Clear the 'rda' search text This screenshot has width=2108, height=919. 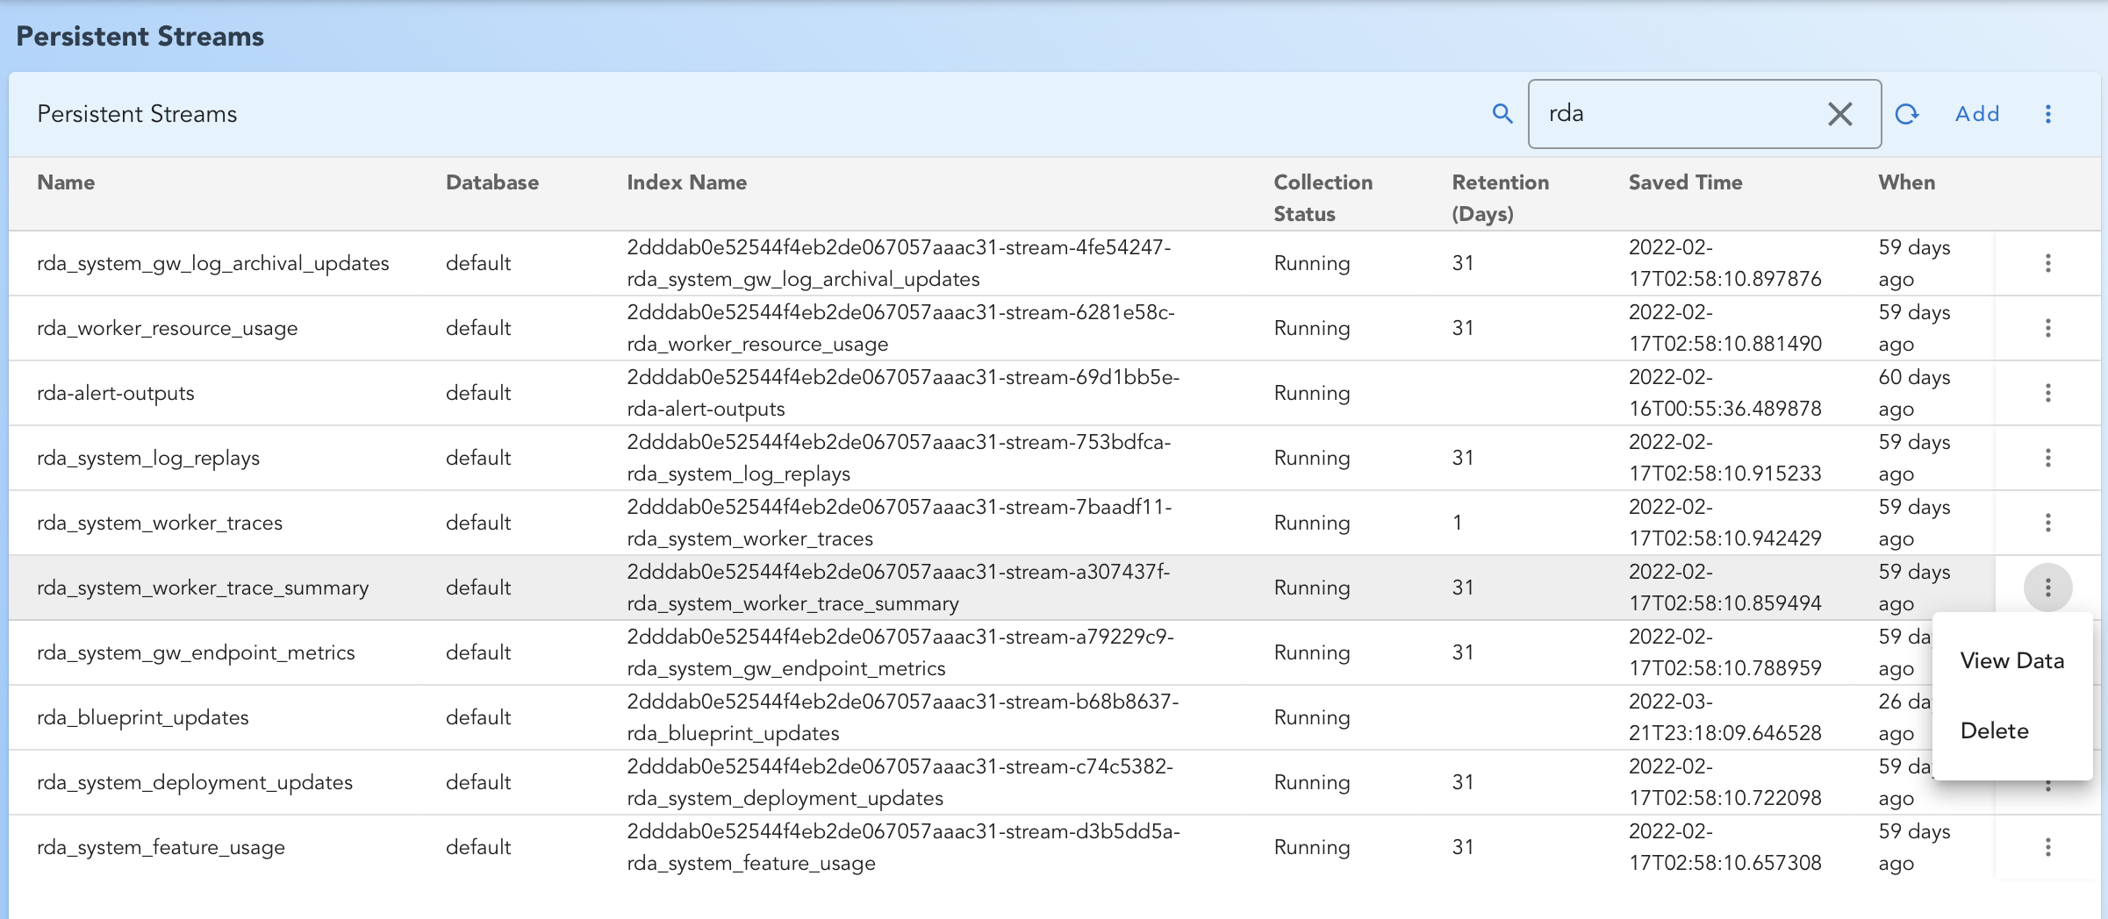pos(1839,114)
